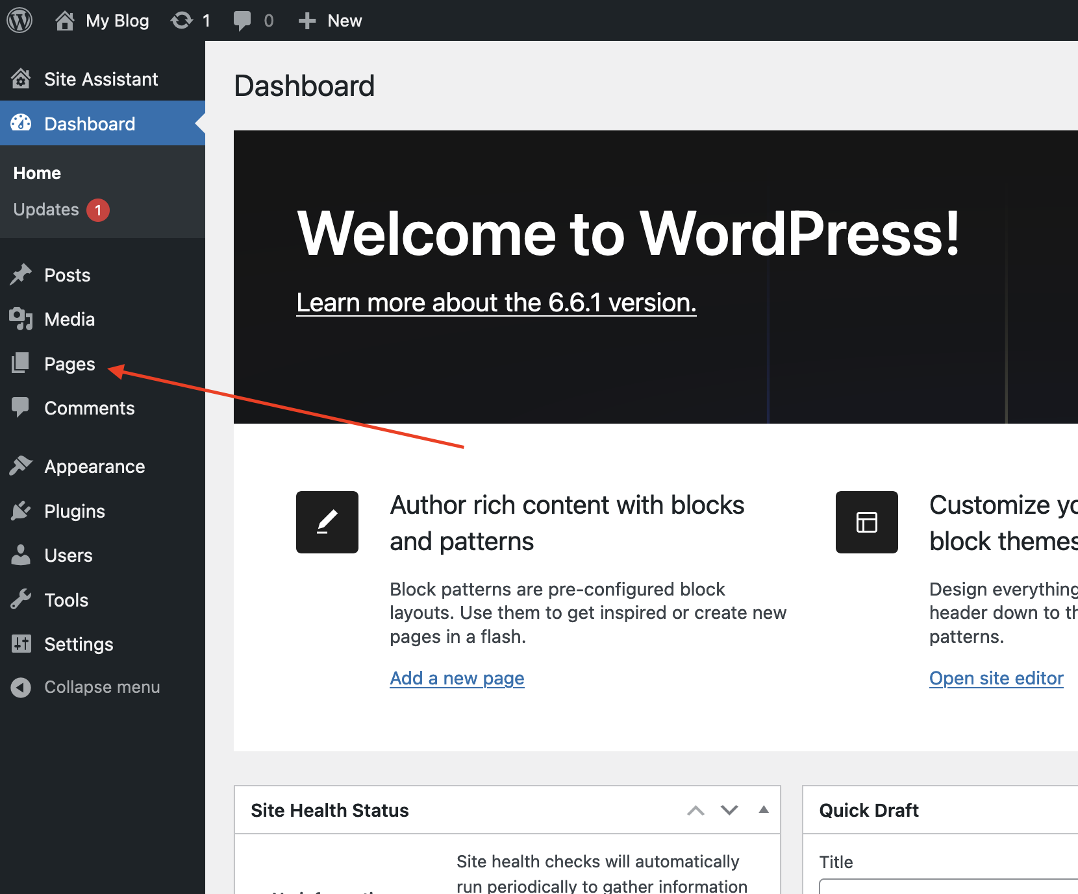Click Add a new page link
The image size is (1078, 894).
(457, 678)
